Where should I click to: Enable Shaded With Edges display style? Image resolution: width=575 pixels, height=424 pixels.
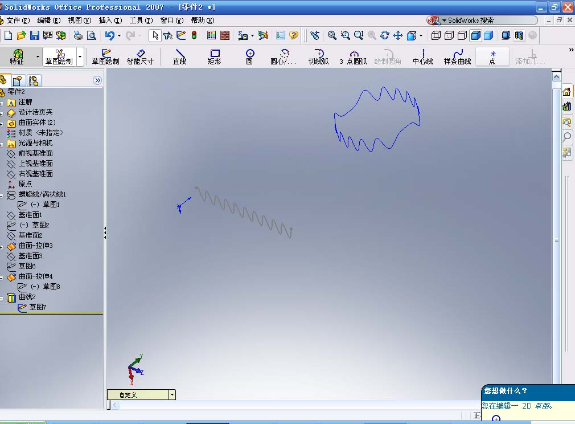point(475,35)
